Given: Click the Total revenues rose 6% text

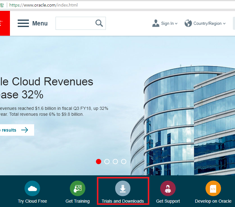Looking at the screenshot, I should coord(46,114).
